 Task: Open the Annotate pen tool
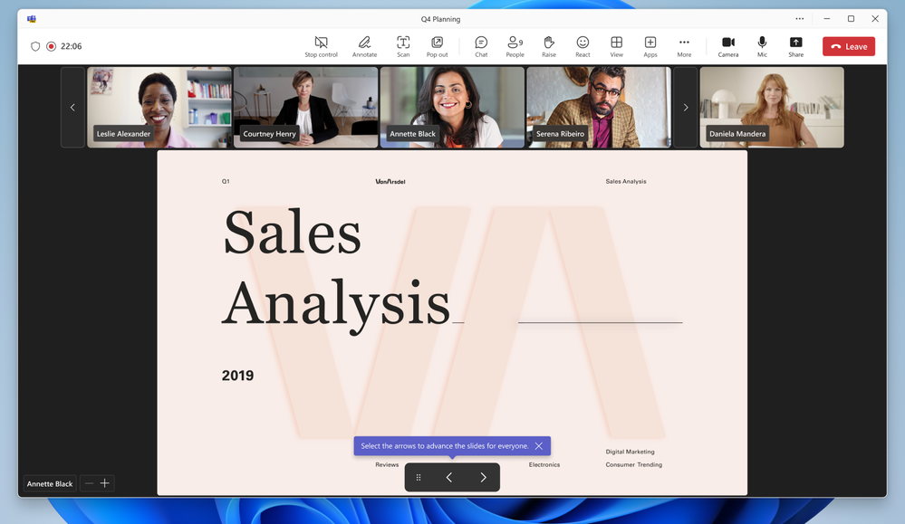tap(364, 47)
